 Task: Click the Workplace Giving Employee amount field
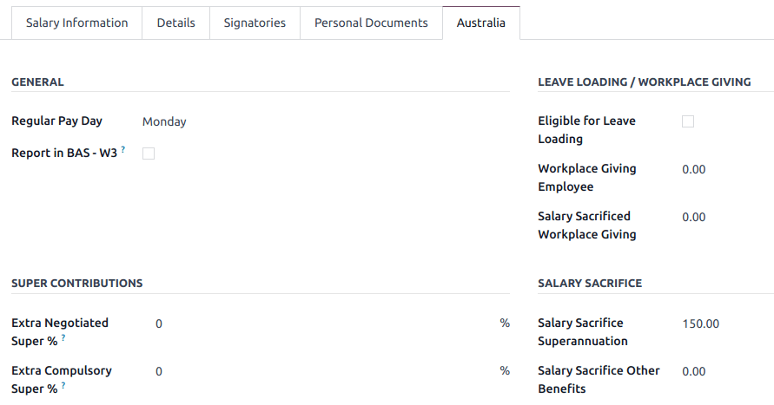pos(721,170)
